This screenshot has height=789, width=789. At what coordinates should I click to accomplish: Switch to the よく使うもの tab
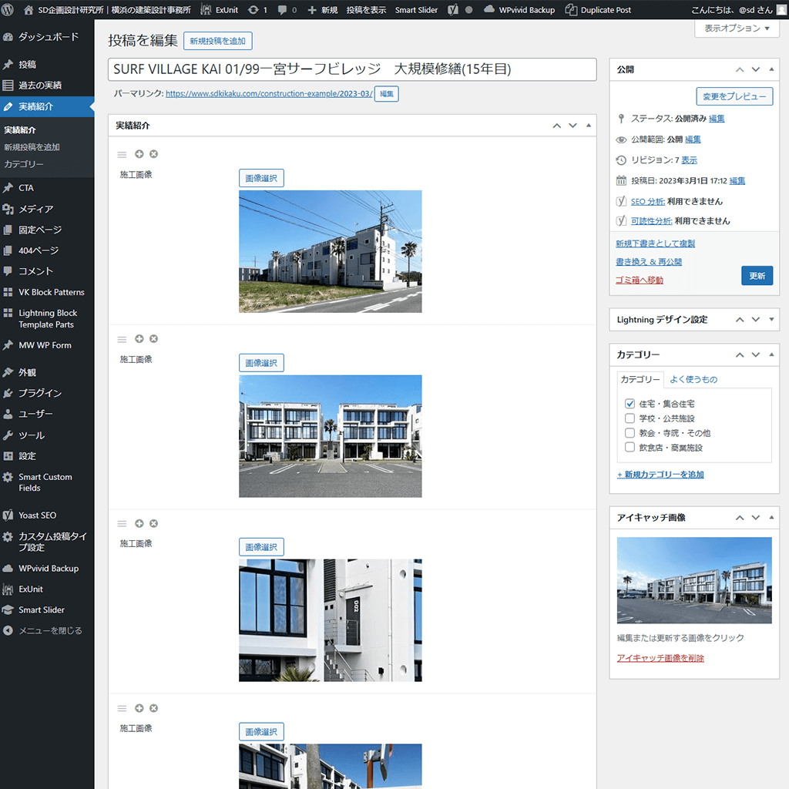click(693, 379)
